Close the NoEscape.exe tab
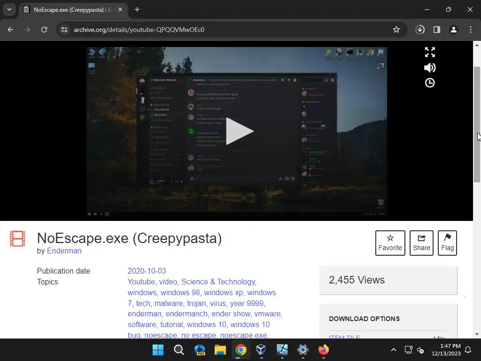Viewport: 481px width, 361px height. tap(120, 9)
